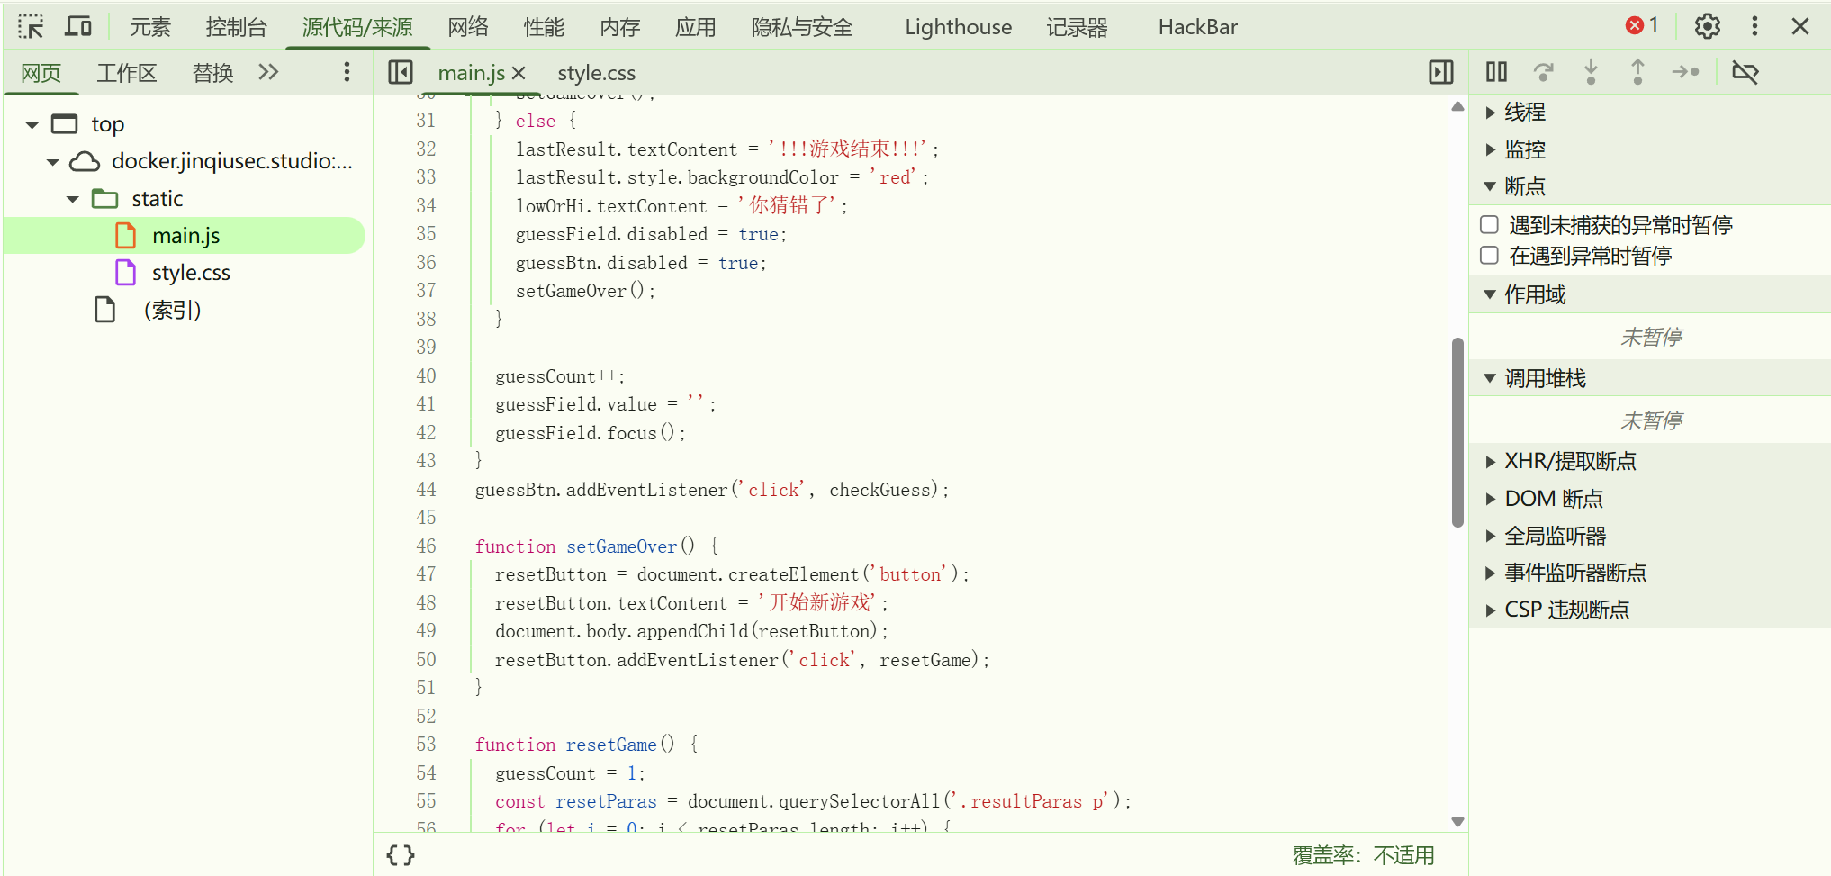Image resolution: width=1831 pixels, height=876 pixels.
Task: Click the step out of current function icon
Action: coord(1637,71)
